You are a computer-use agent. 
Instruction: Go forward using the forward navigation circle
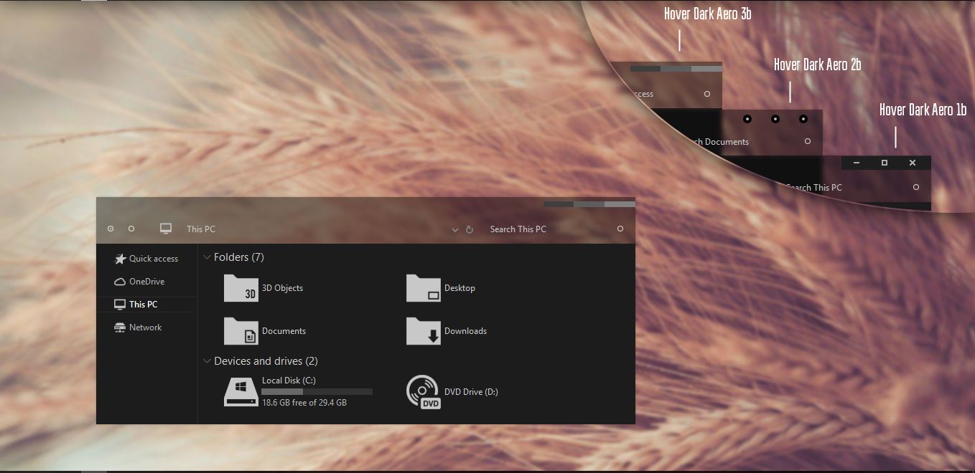pyautogui.click(x=131, y=229)
